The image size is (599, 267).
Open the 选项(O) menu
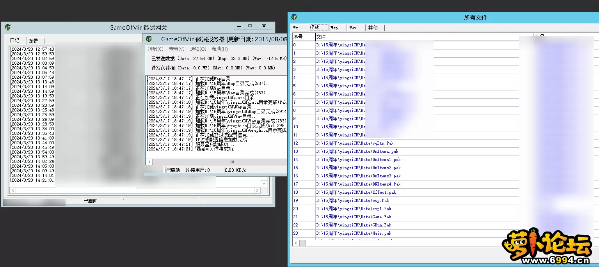click(x=198, y=49)
